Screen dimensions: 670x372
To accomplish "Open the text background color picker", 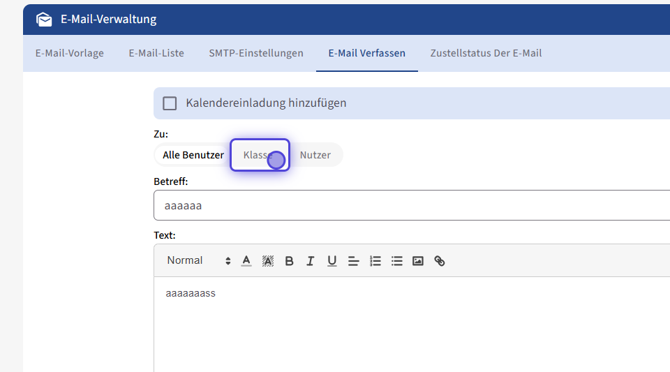I will click(x=268, y=261).
